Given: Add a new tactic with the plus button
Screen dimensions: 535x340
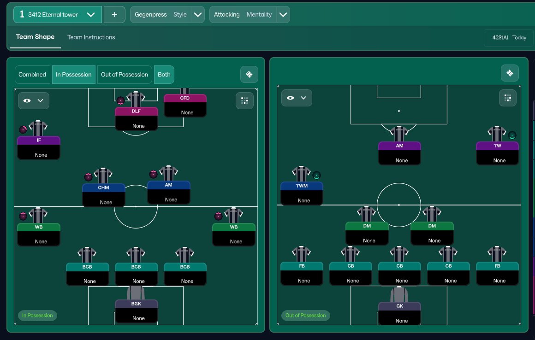Looking at the screenshot, I should pos(114,15).
